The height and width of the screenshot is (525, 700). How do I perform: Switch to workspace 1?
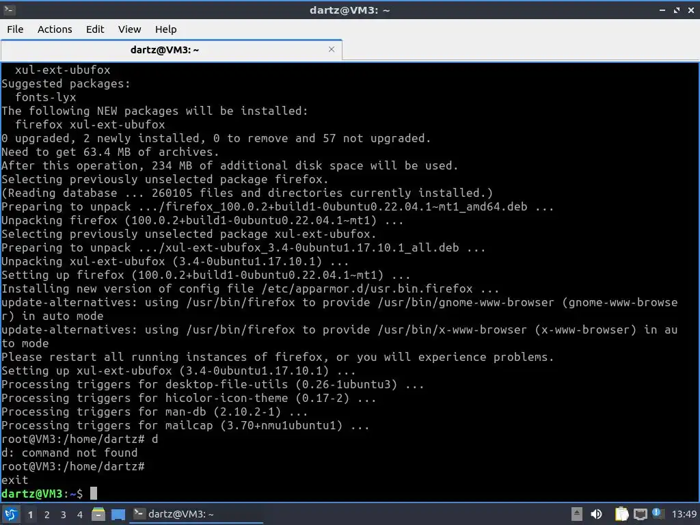click(x=30, y=515)
